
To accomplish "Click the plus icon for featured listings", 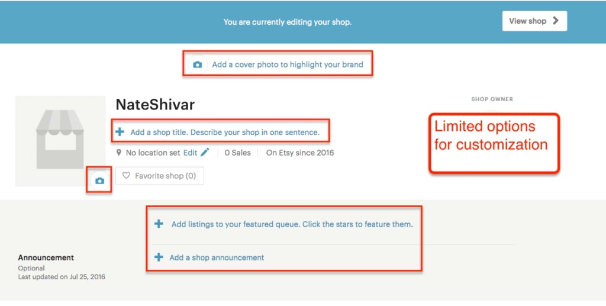I will (159, 224).
